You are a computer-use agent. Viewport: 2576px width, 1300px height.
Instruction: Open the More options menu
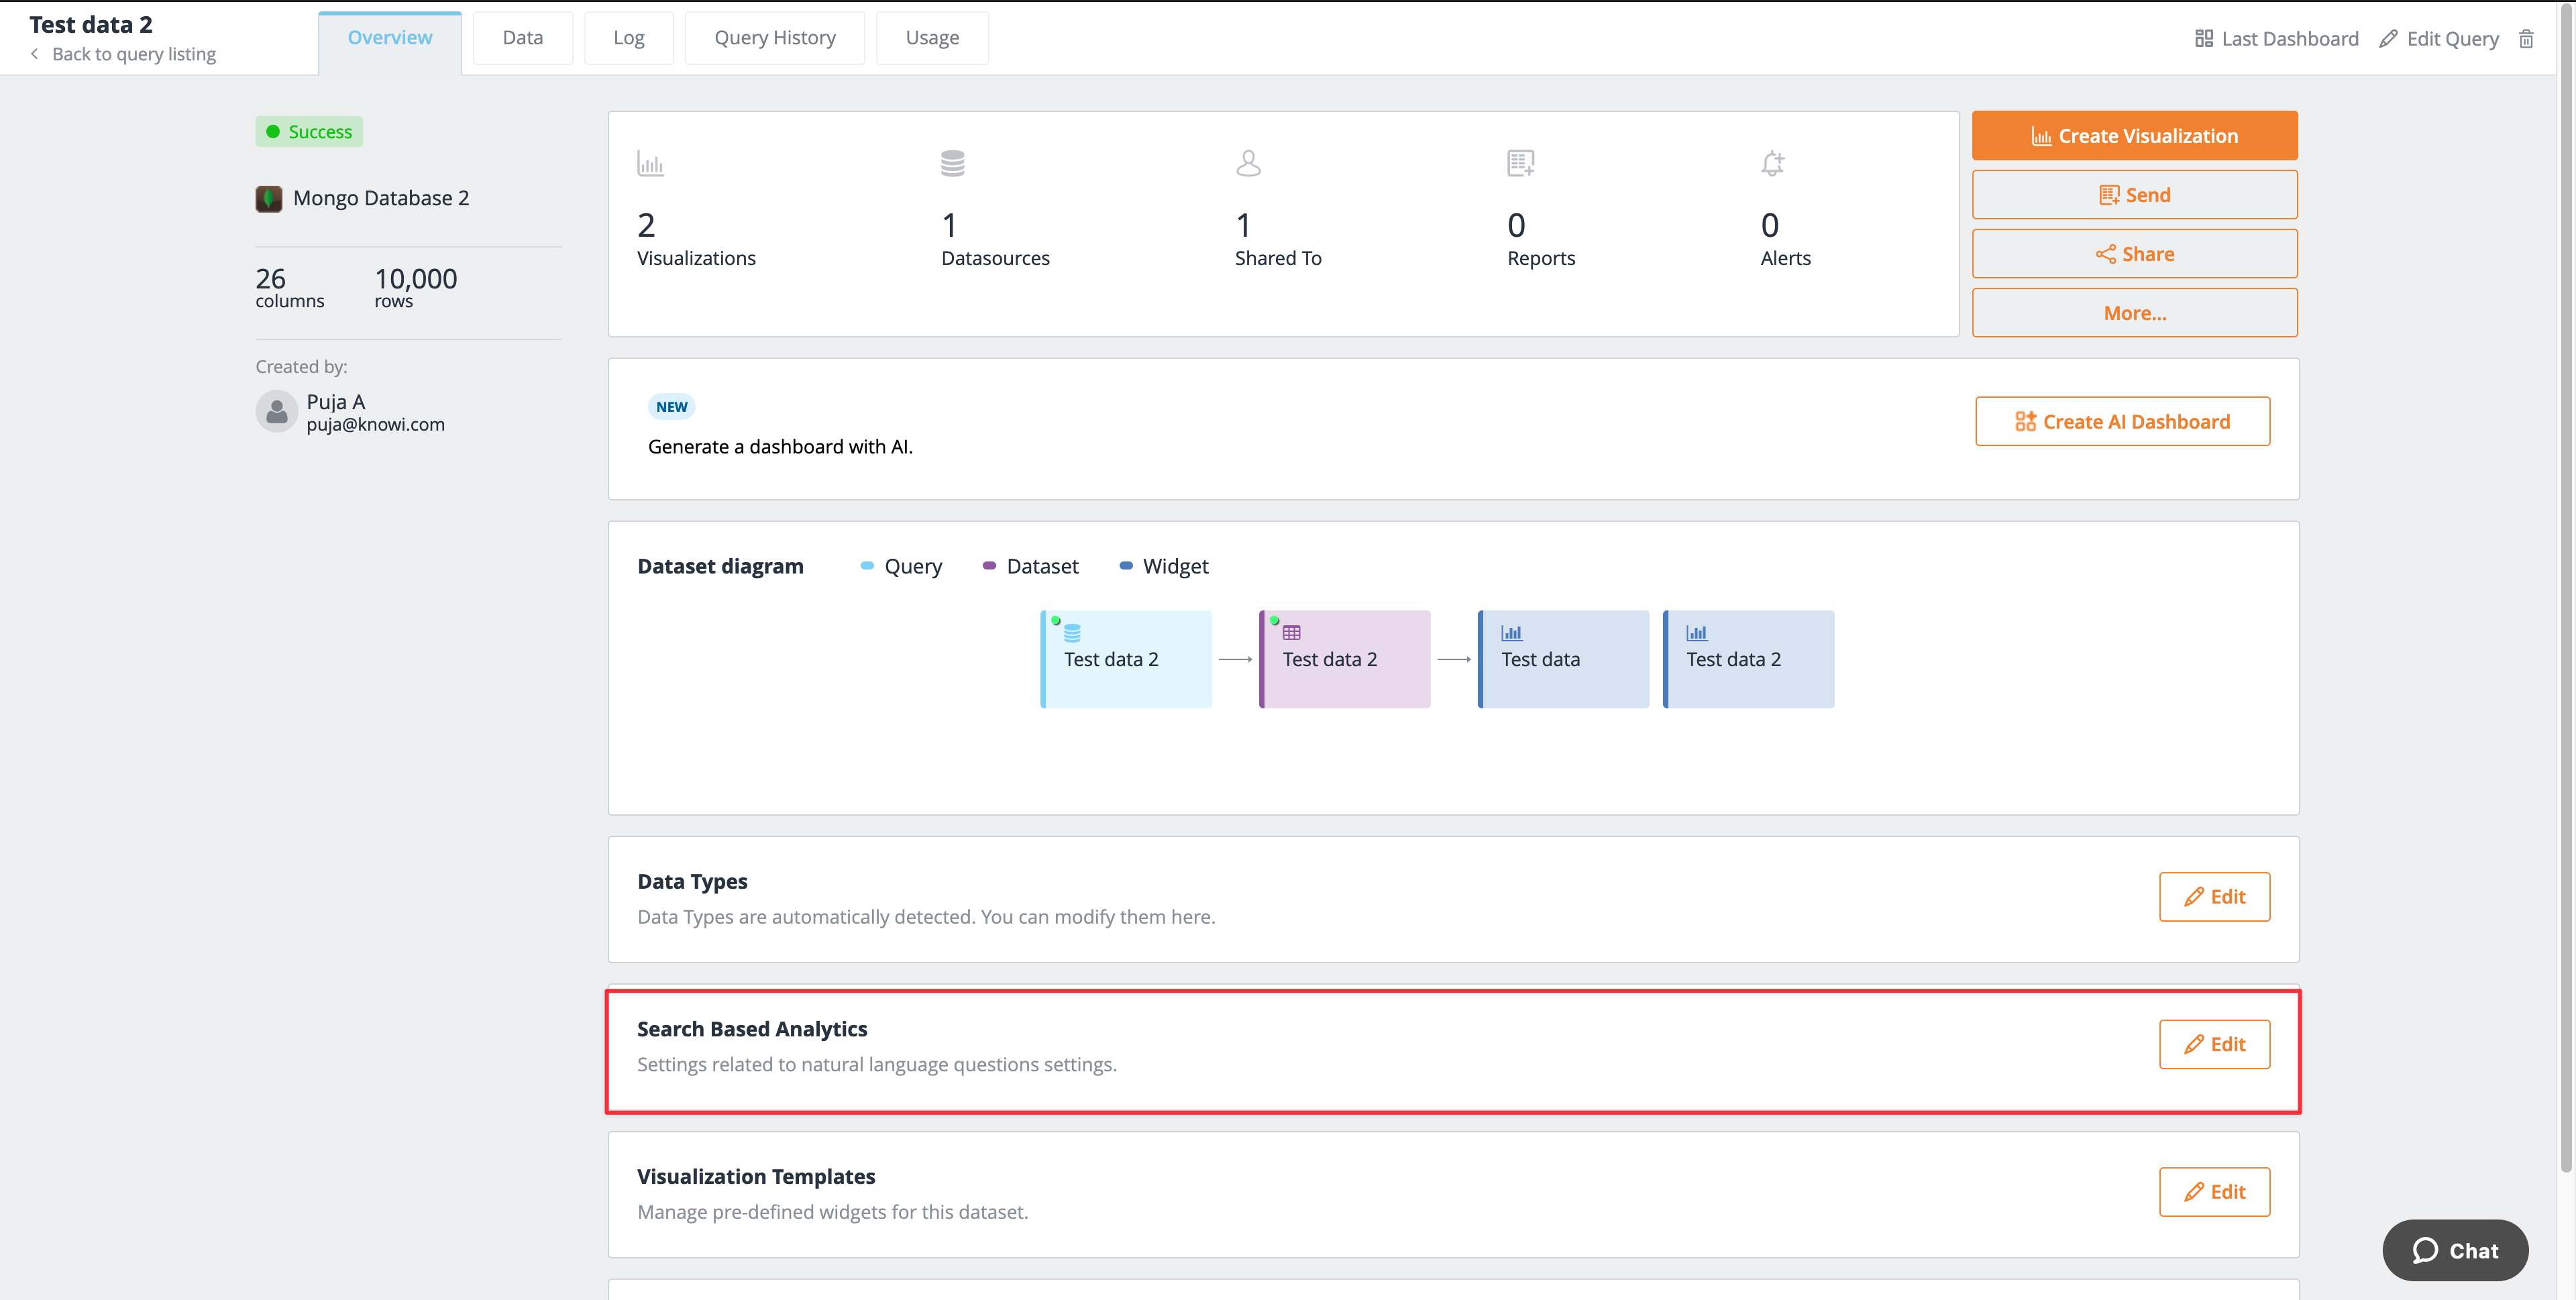[2135, 312]
